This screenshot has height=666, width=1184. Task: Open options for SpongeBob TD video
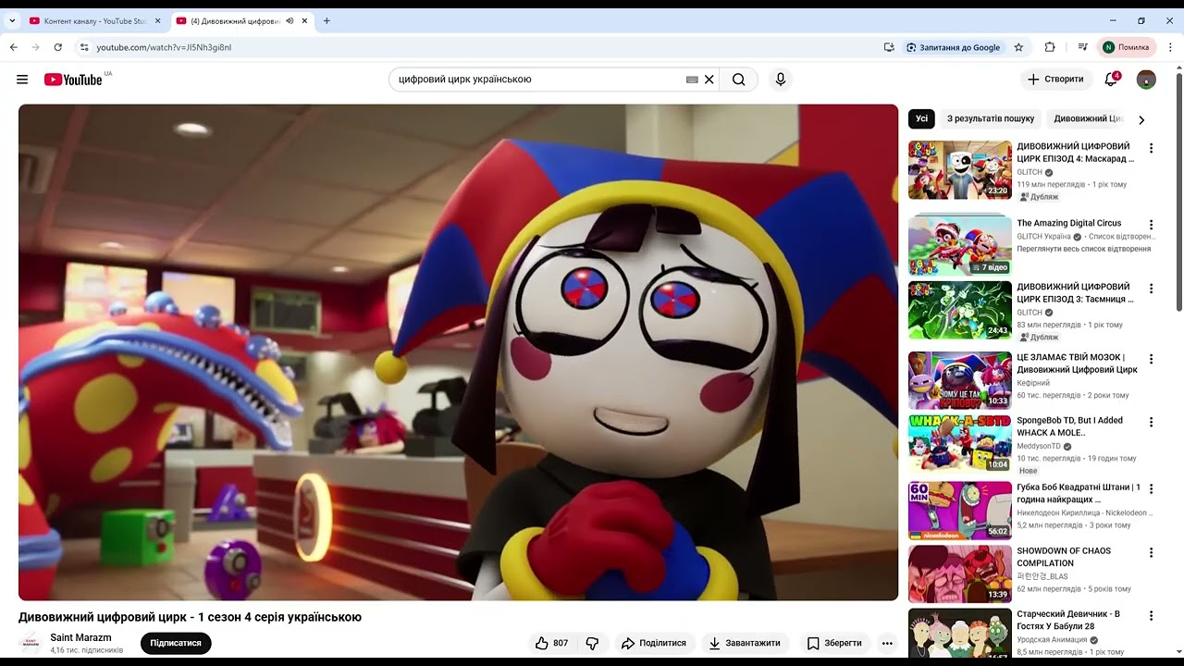1152,422
